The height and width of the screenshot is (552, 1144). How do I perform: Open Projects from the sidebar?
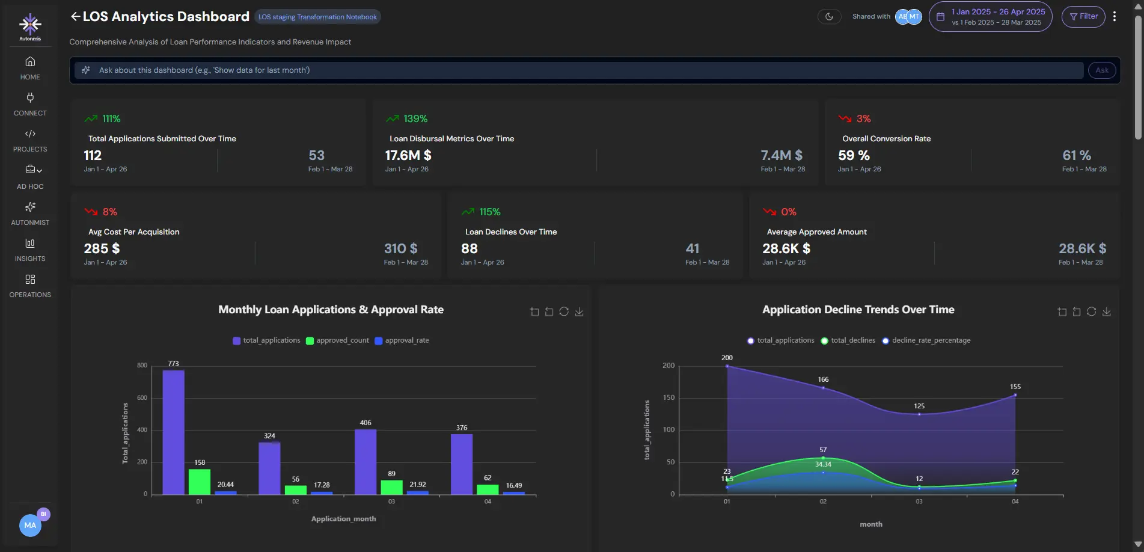click(x=30, y=140)
